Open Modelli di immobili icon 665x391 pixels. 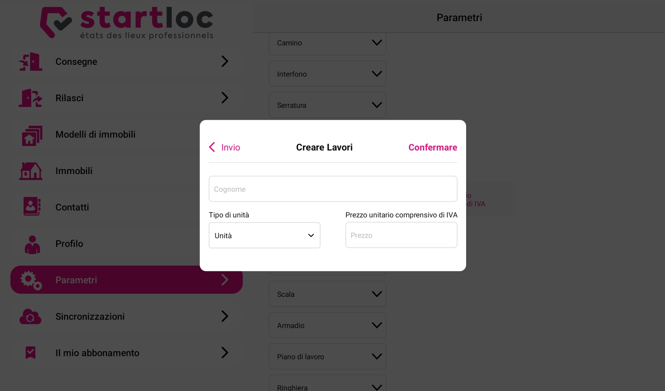pyautogui.click(x=32, y=135)
